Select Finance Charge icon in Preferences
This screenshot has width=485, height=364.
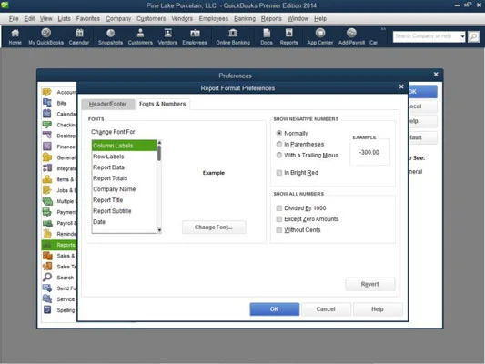pyautogui.click(x=47, y=147)
